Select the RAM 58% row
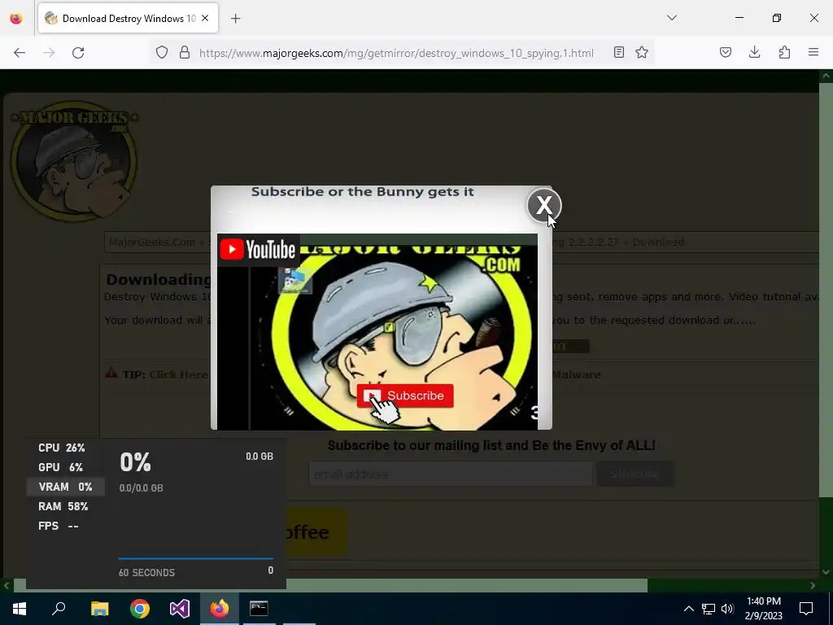833x625 pixels. [x=66, y=506]
